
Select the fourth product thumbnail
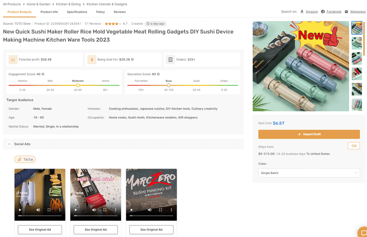click(357, 74)
